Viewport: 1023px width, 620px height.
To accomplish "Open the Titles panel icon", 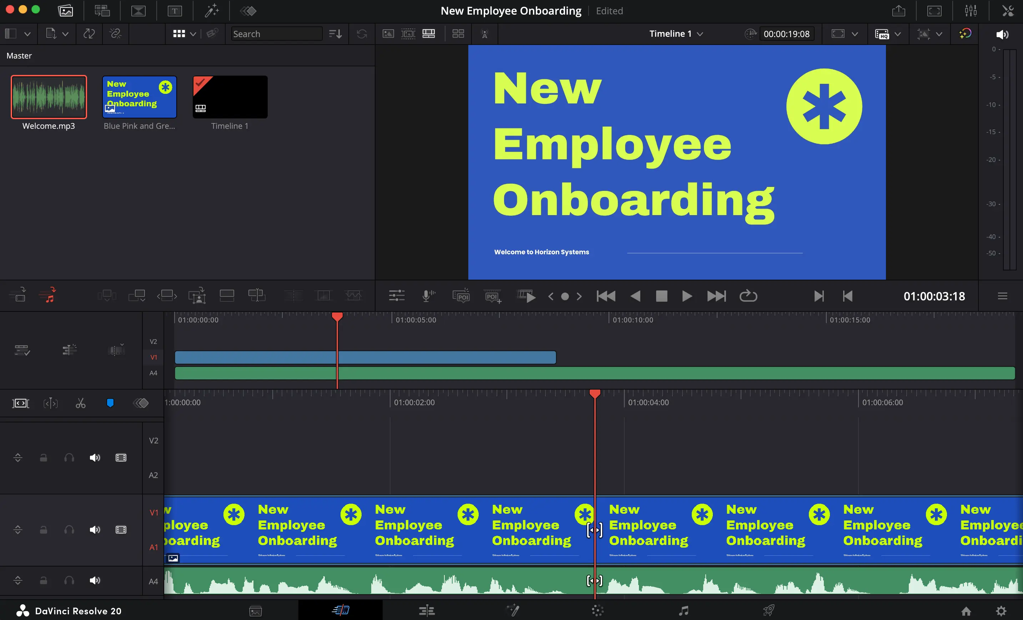I will click(x=175, y=11).
